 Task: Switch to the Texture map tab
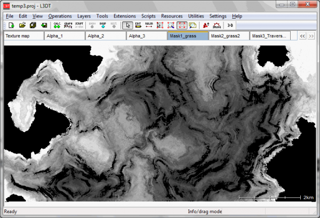pyautogui.click(x=23, y=36)
